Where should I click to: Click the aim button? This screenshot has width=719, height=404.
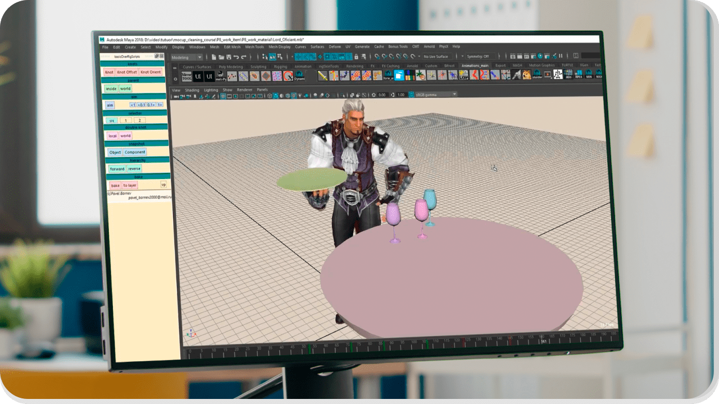(110, 105)
